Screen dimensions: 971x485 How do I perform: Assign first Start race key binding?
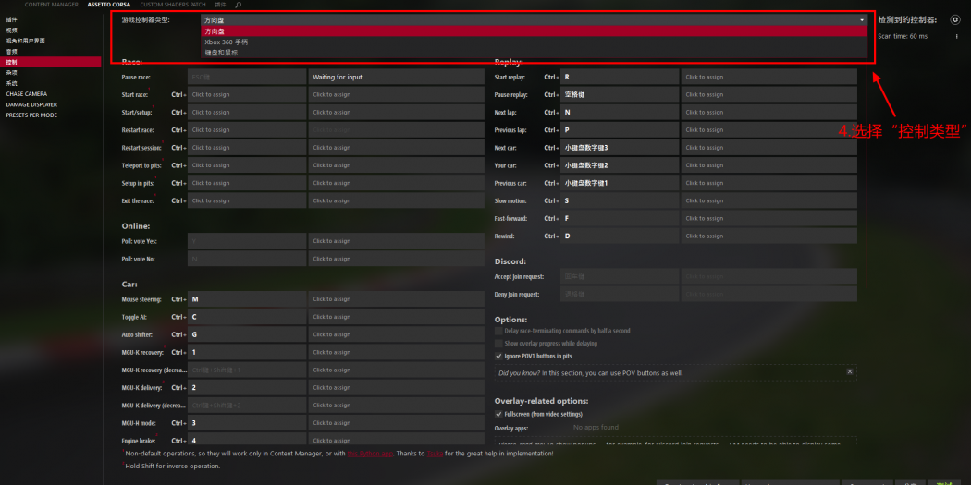[247, 94]
